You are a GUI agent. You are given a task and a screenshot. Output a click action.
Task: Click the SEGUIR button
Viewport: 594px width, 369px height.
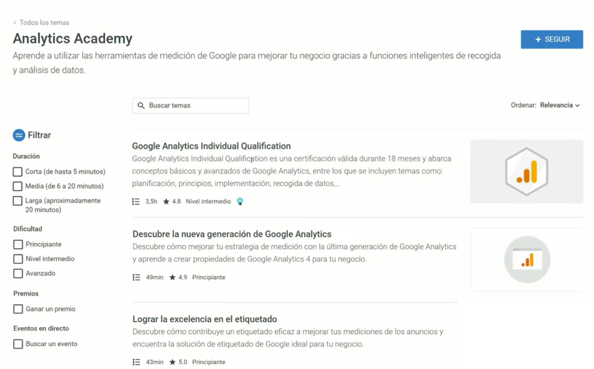click(x=552, y=39)
